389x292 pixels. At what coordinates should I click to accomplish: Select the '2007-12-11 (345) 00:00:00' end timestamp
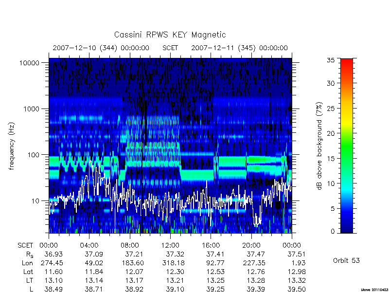(x=239, y=48)
